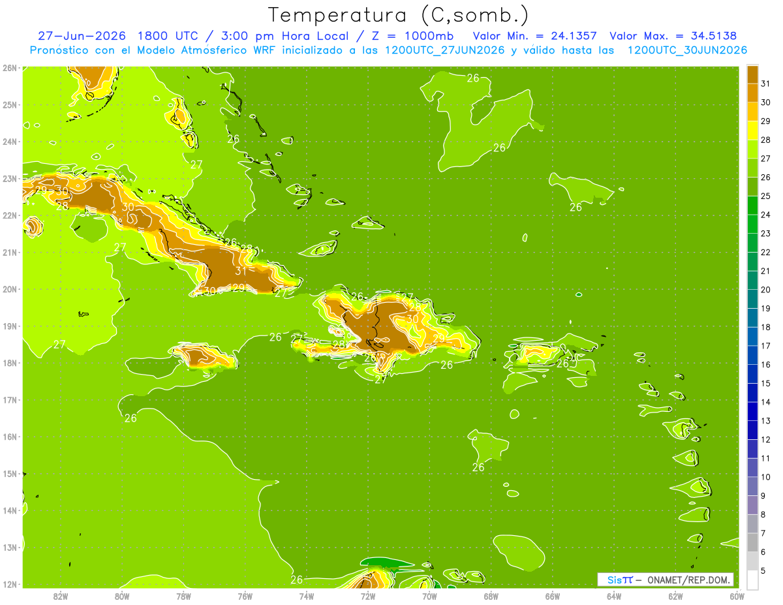Click the 'Z = 1000mb' level text
The height and width of the screenshot is (605, 783).
click(x=412, y=36)
